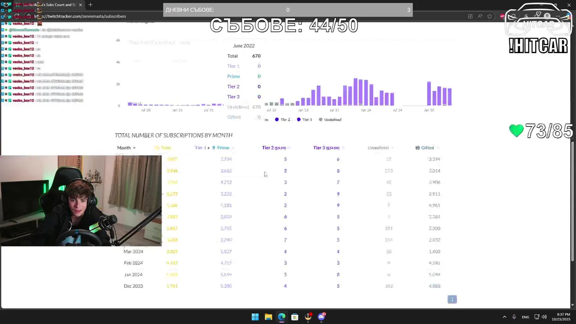This screenshot has height=324, width=576.
Task: Click the Read aloud icon
Action: click(x=480, y=16)
